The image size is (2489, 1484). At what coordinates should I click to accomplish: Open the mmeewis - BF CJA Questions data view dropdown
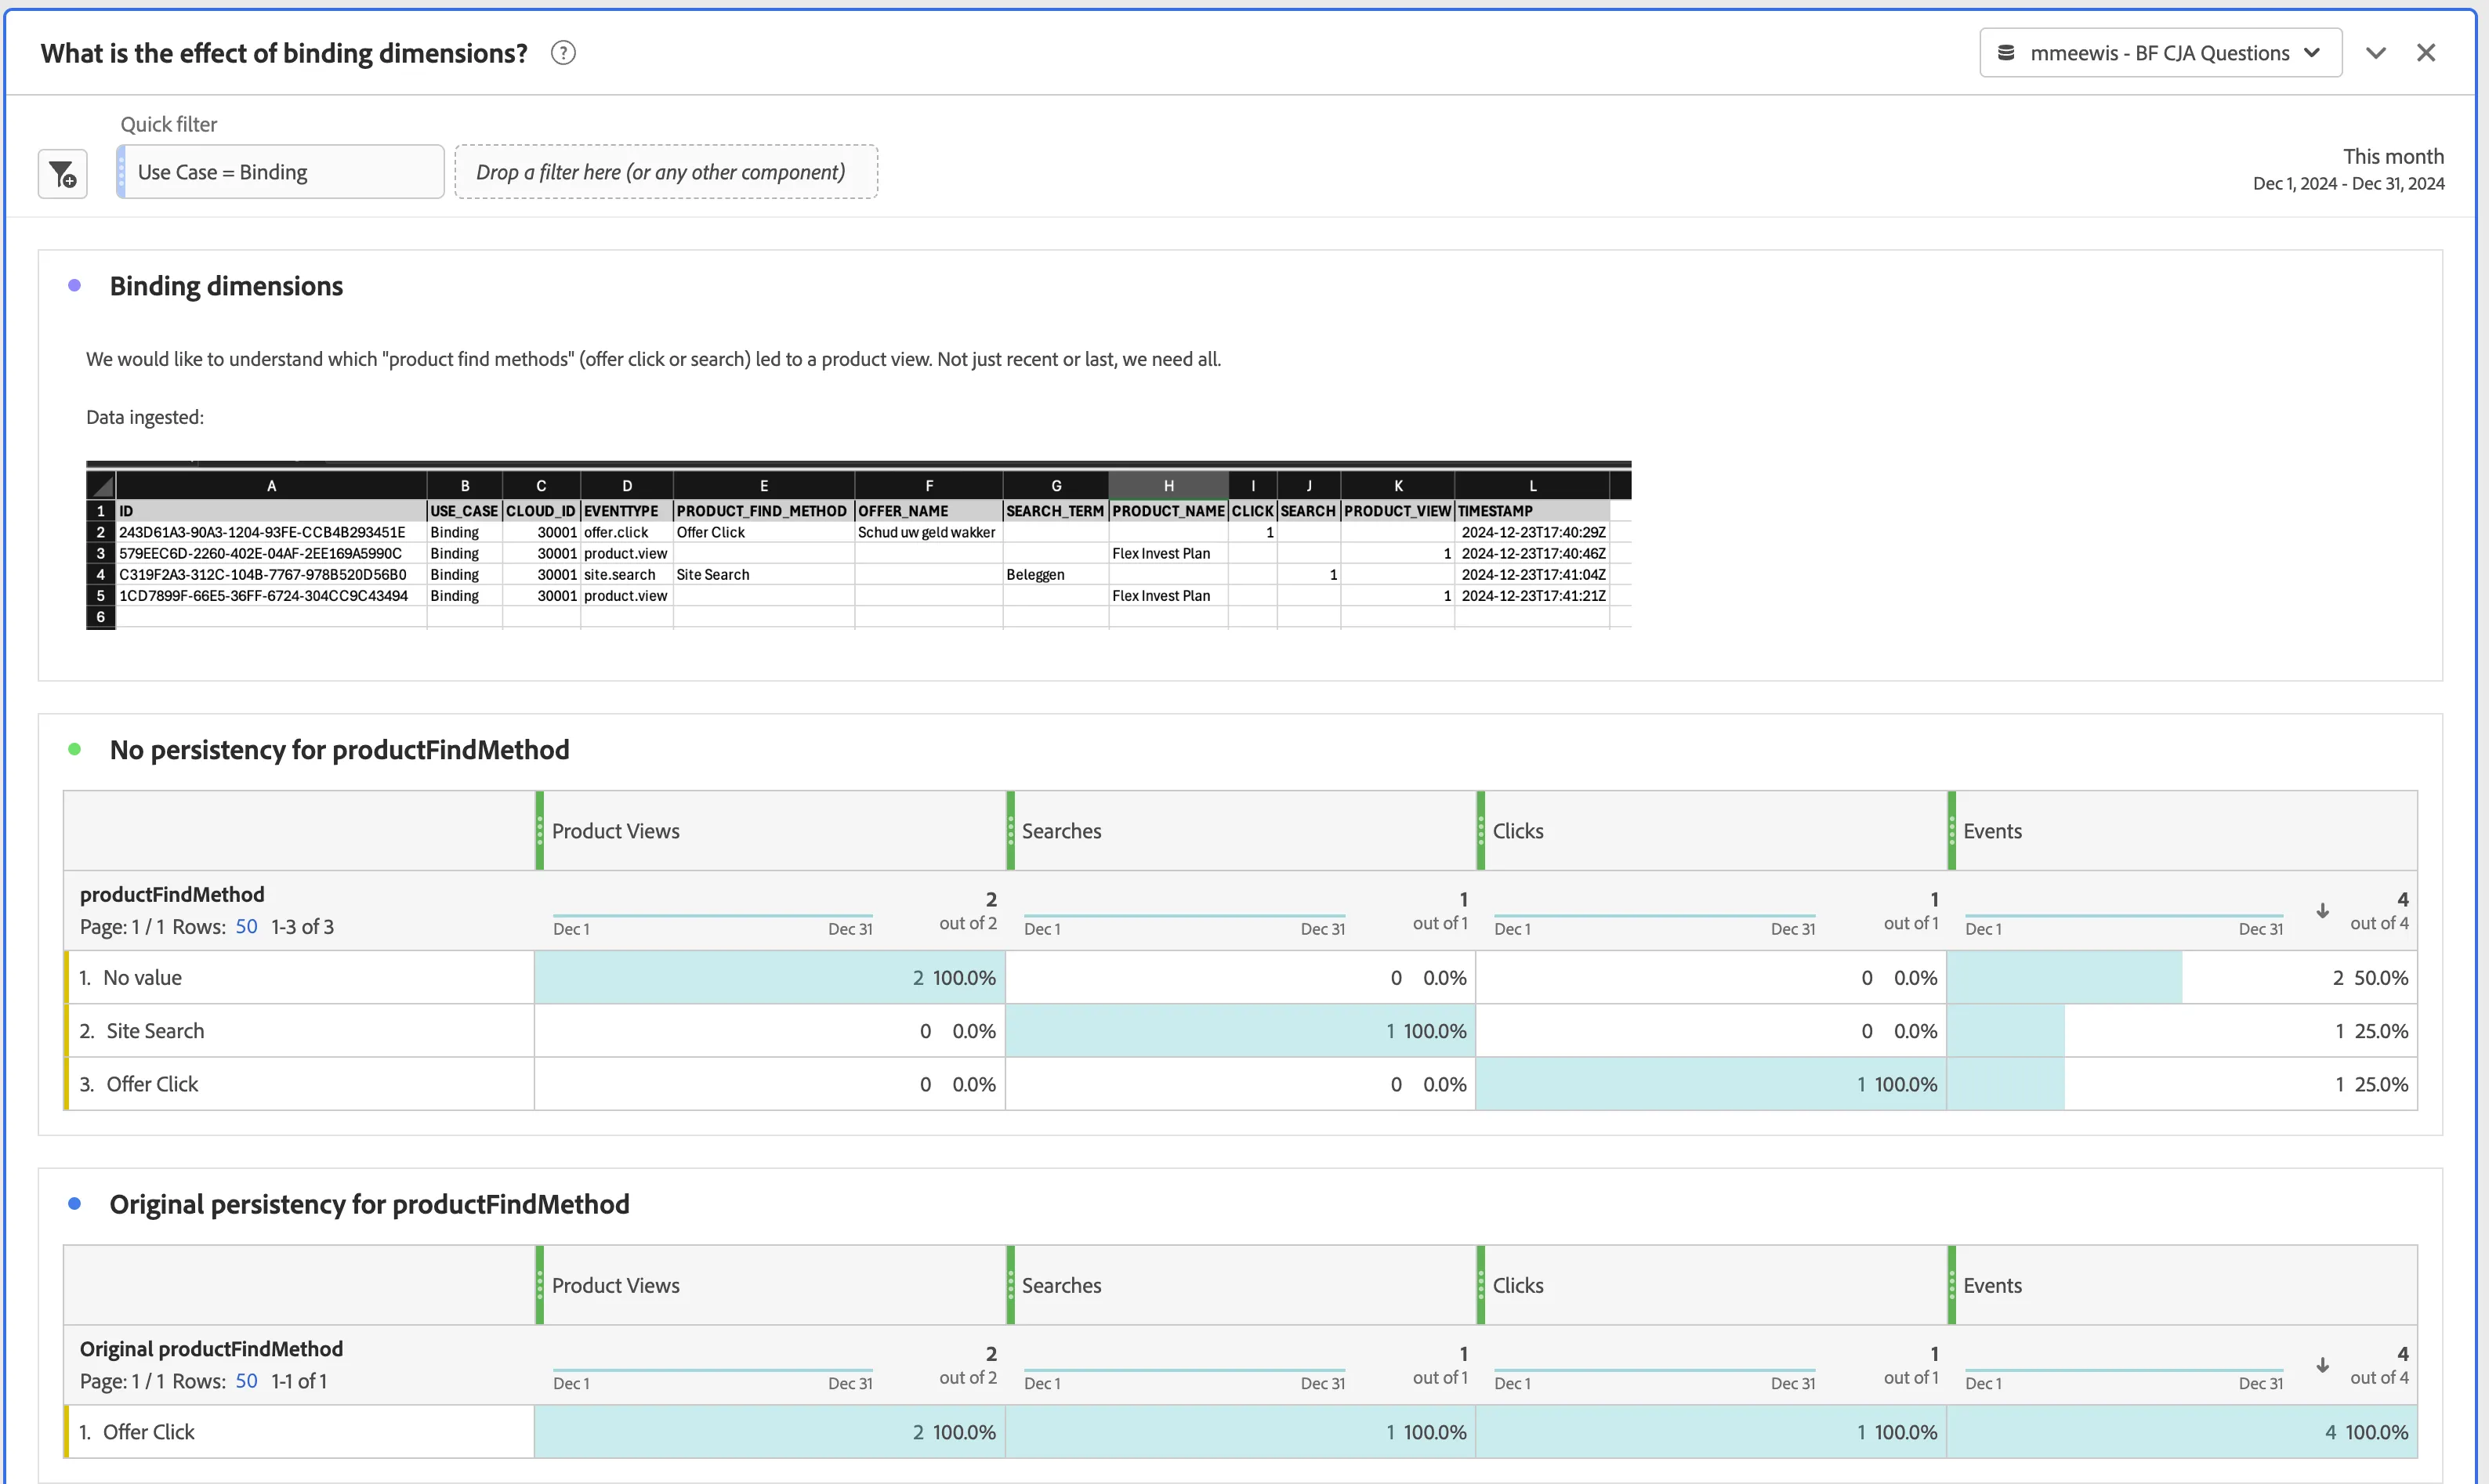point(2160,53)
